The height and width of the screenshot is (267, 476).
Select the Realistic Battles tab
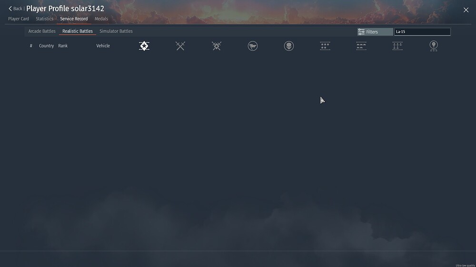pos(78,31)
